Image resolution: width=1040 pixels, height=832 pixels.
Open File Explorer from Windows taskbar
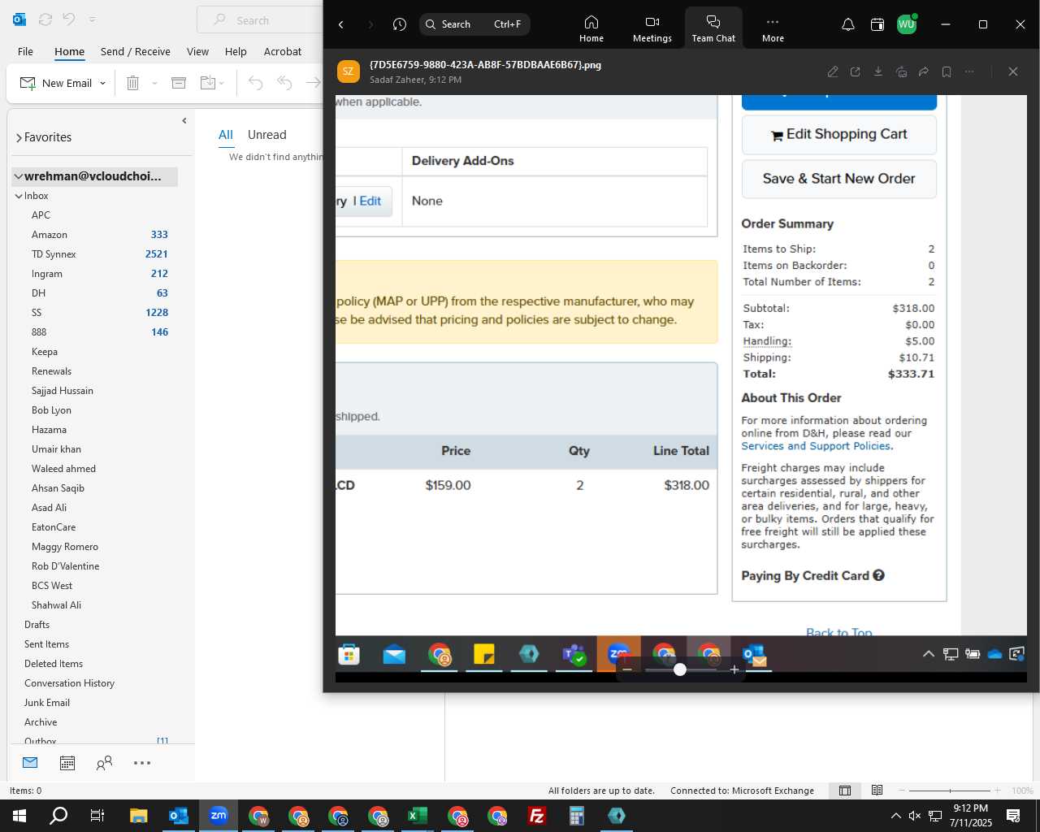(x=139, y=816)
